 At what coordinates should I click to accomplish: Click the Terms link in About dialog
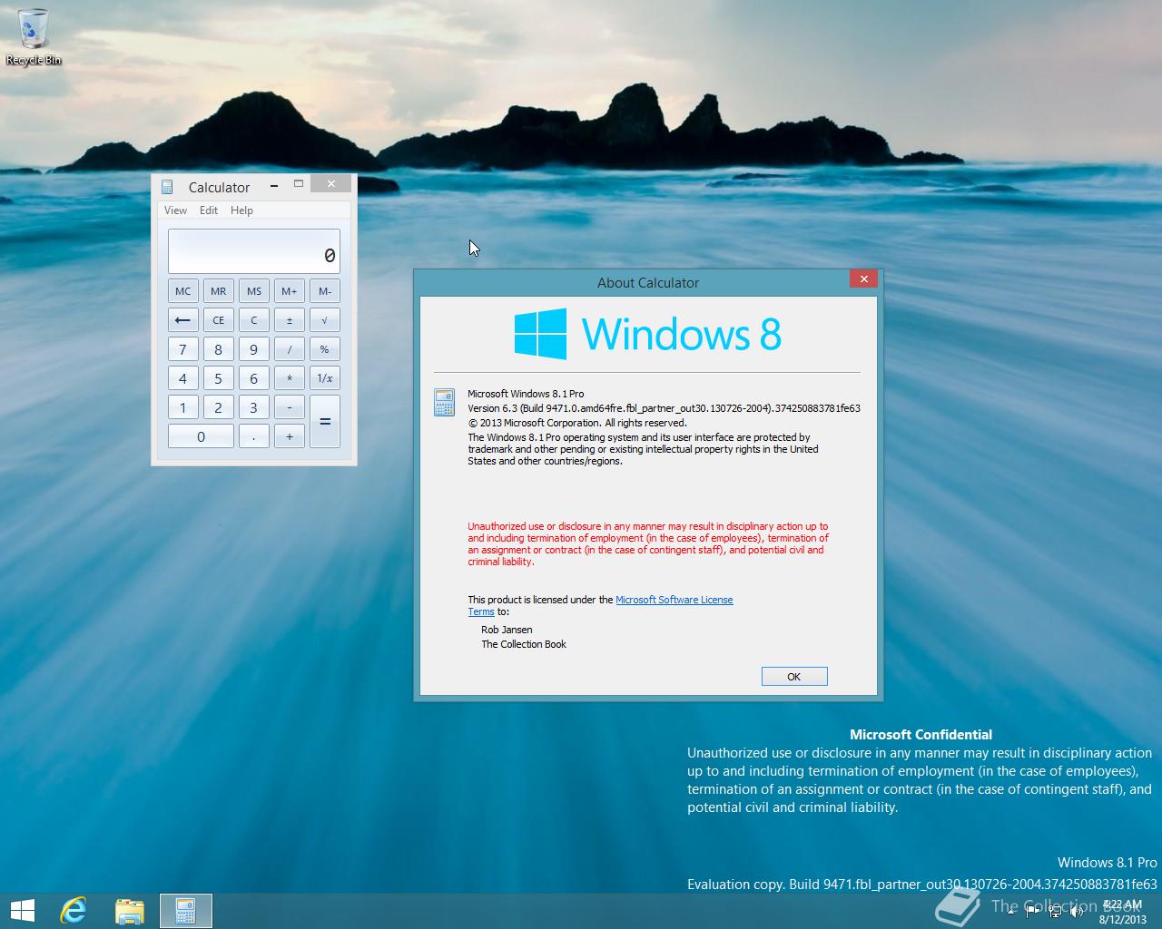481,611
